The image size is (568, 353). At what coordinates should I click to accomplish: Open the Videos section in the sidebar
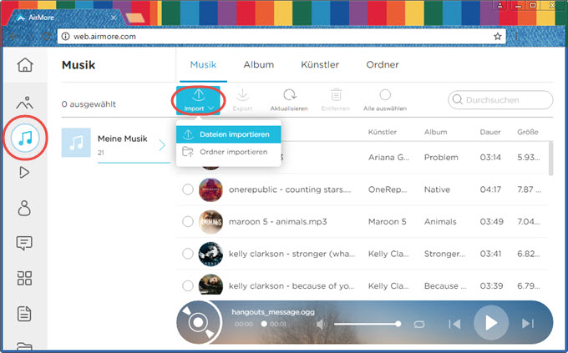24,173
